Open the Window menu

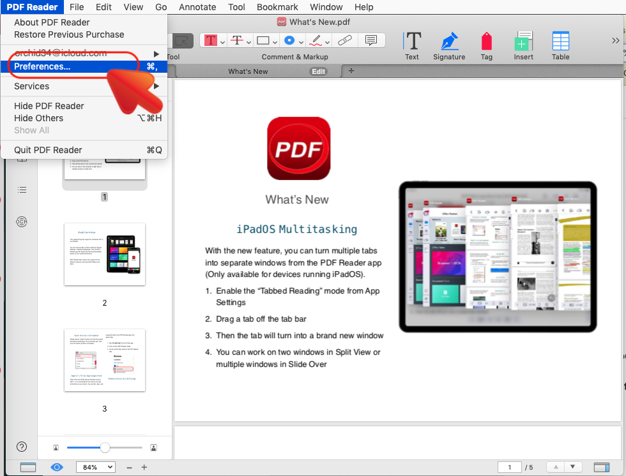pos(326,7)
